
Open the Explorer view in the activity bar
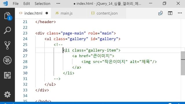pos(7,16)
